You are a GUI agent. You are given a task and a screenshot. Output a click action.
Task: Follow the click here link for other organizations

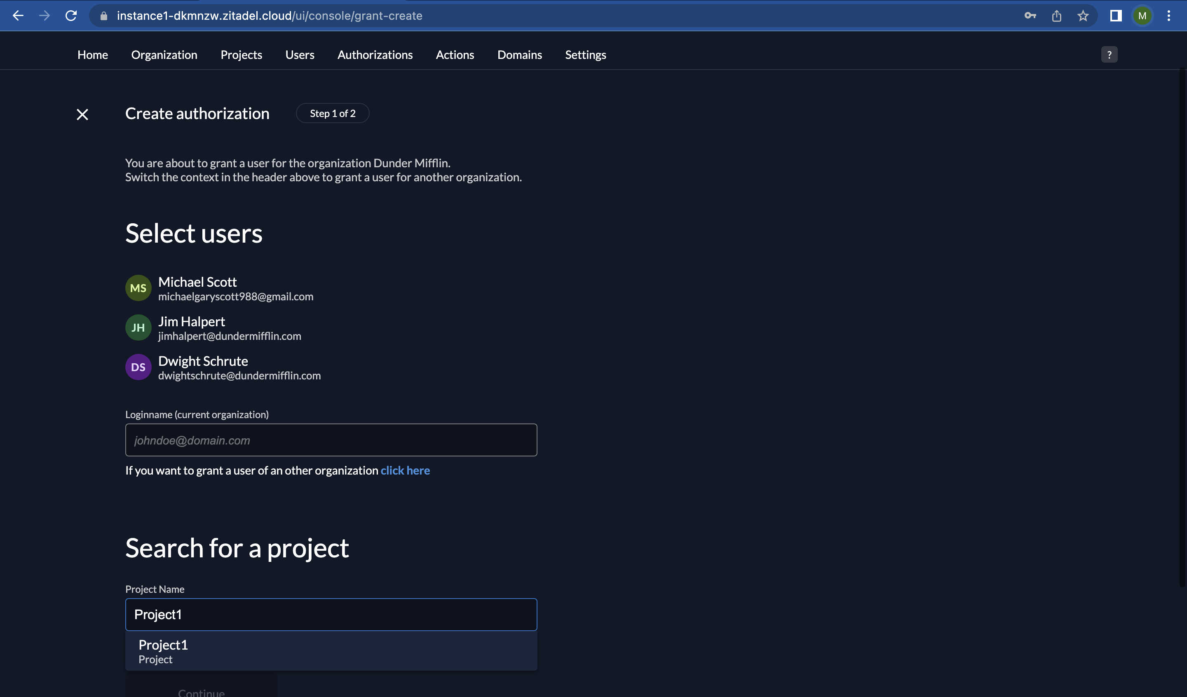pyautogui.click(x=405, y=470)
